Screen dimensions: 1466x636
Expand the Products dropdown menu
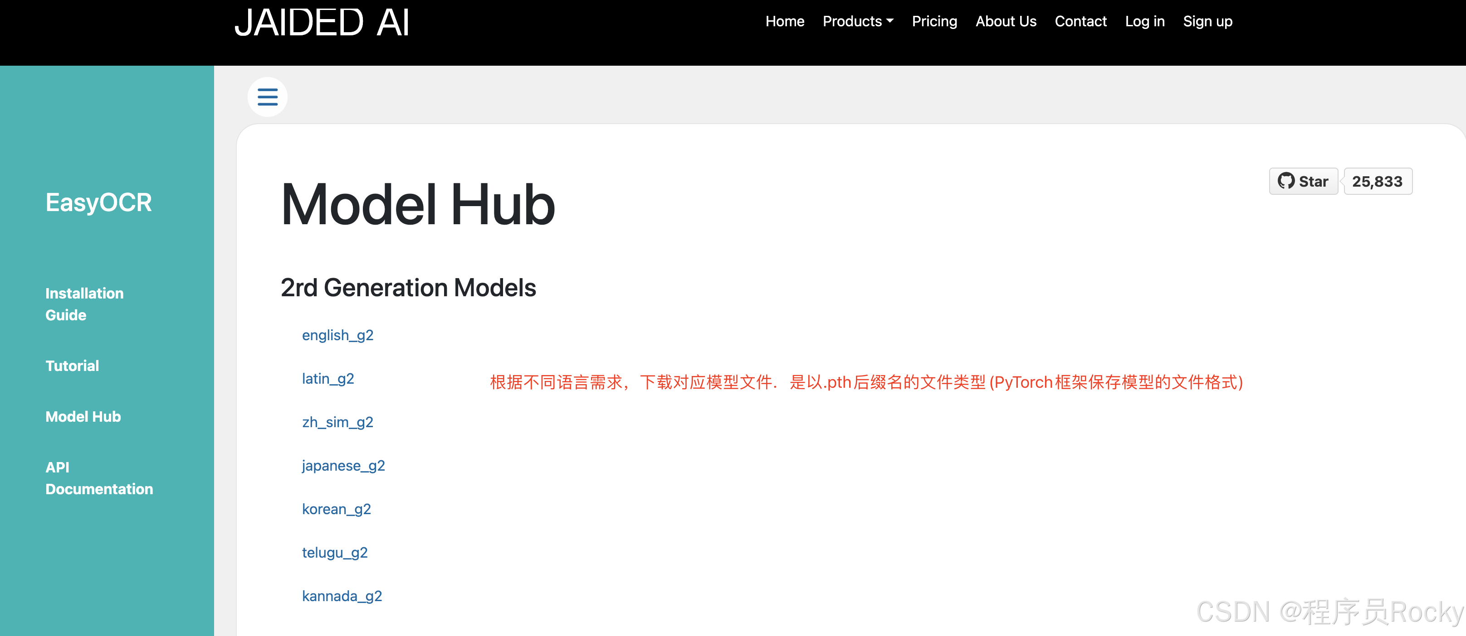pos(858,22)
